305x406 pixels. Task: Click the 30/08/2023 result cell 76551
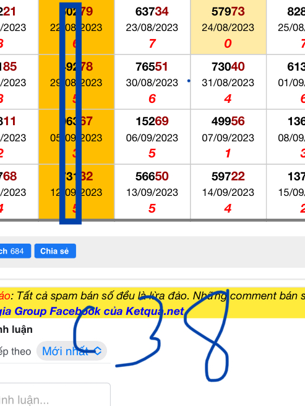click(x=152, y=82)
